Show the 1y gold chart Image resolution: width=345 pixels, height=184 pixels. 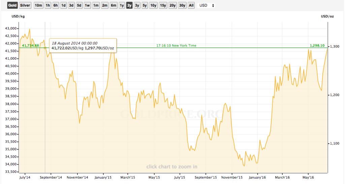pos(122,5)
